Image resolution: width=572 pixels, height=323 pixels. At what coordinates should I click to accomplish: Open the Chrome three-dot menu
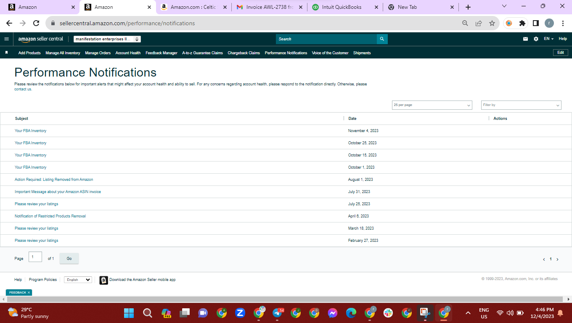563,24
